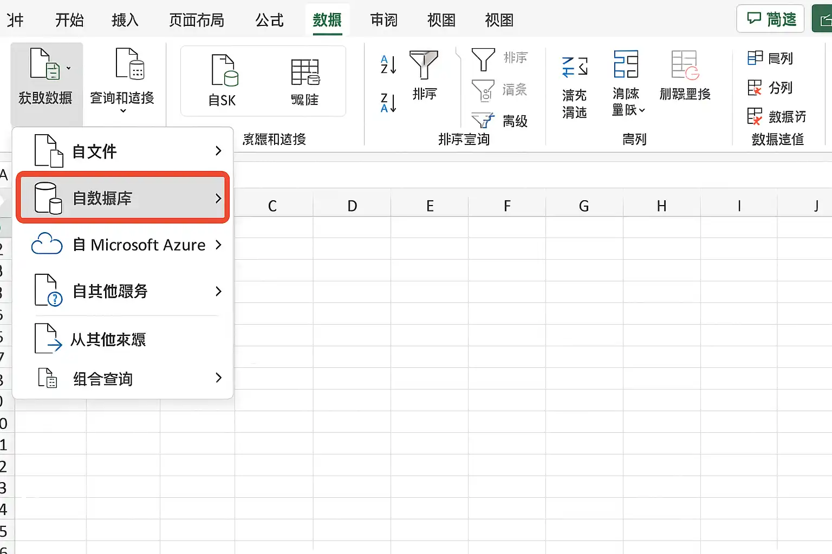Image resolution: width=832 pixels, height=554 pixels.
Task: Expand the 自文件 submenu
Action: click(218, 151)
